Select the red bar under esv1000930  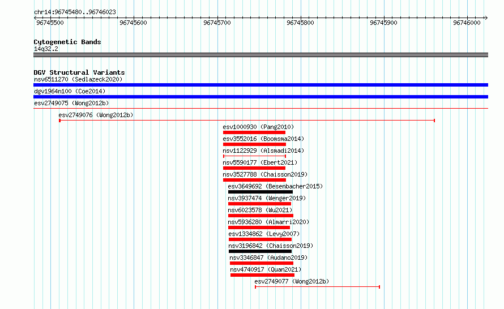point(254,132)
